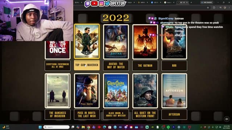The width and height of the screenshot is (232, 130).
Task: Click Puss in Boots: The Last Wish label
Action: point(87,114)
